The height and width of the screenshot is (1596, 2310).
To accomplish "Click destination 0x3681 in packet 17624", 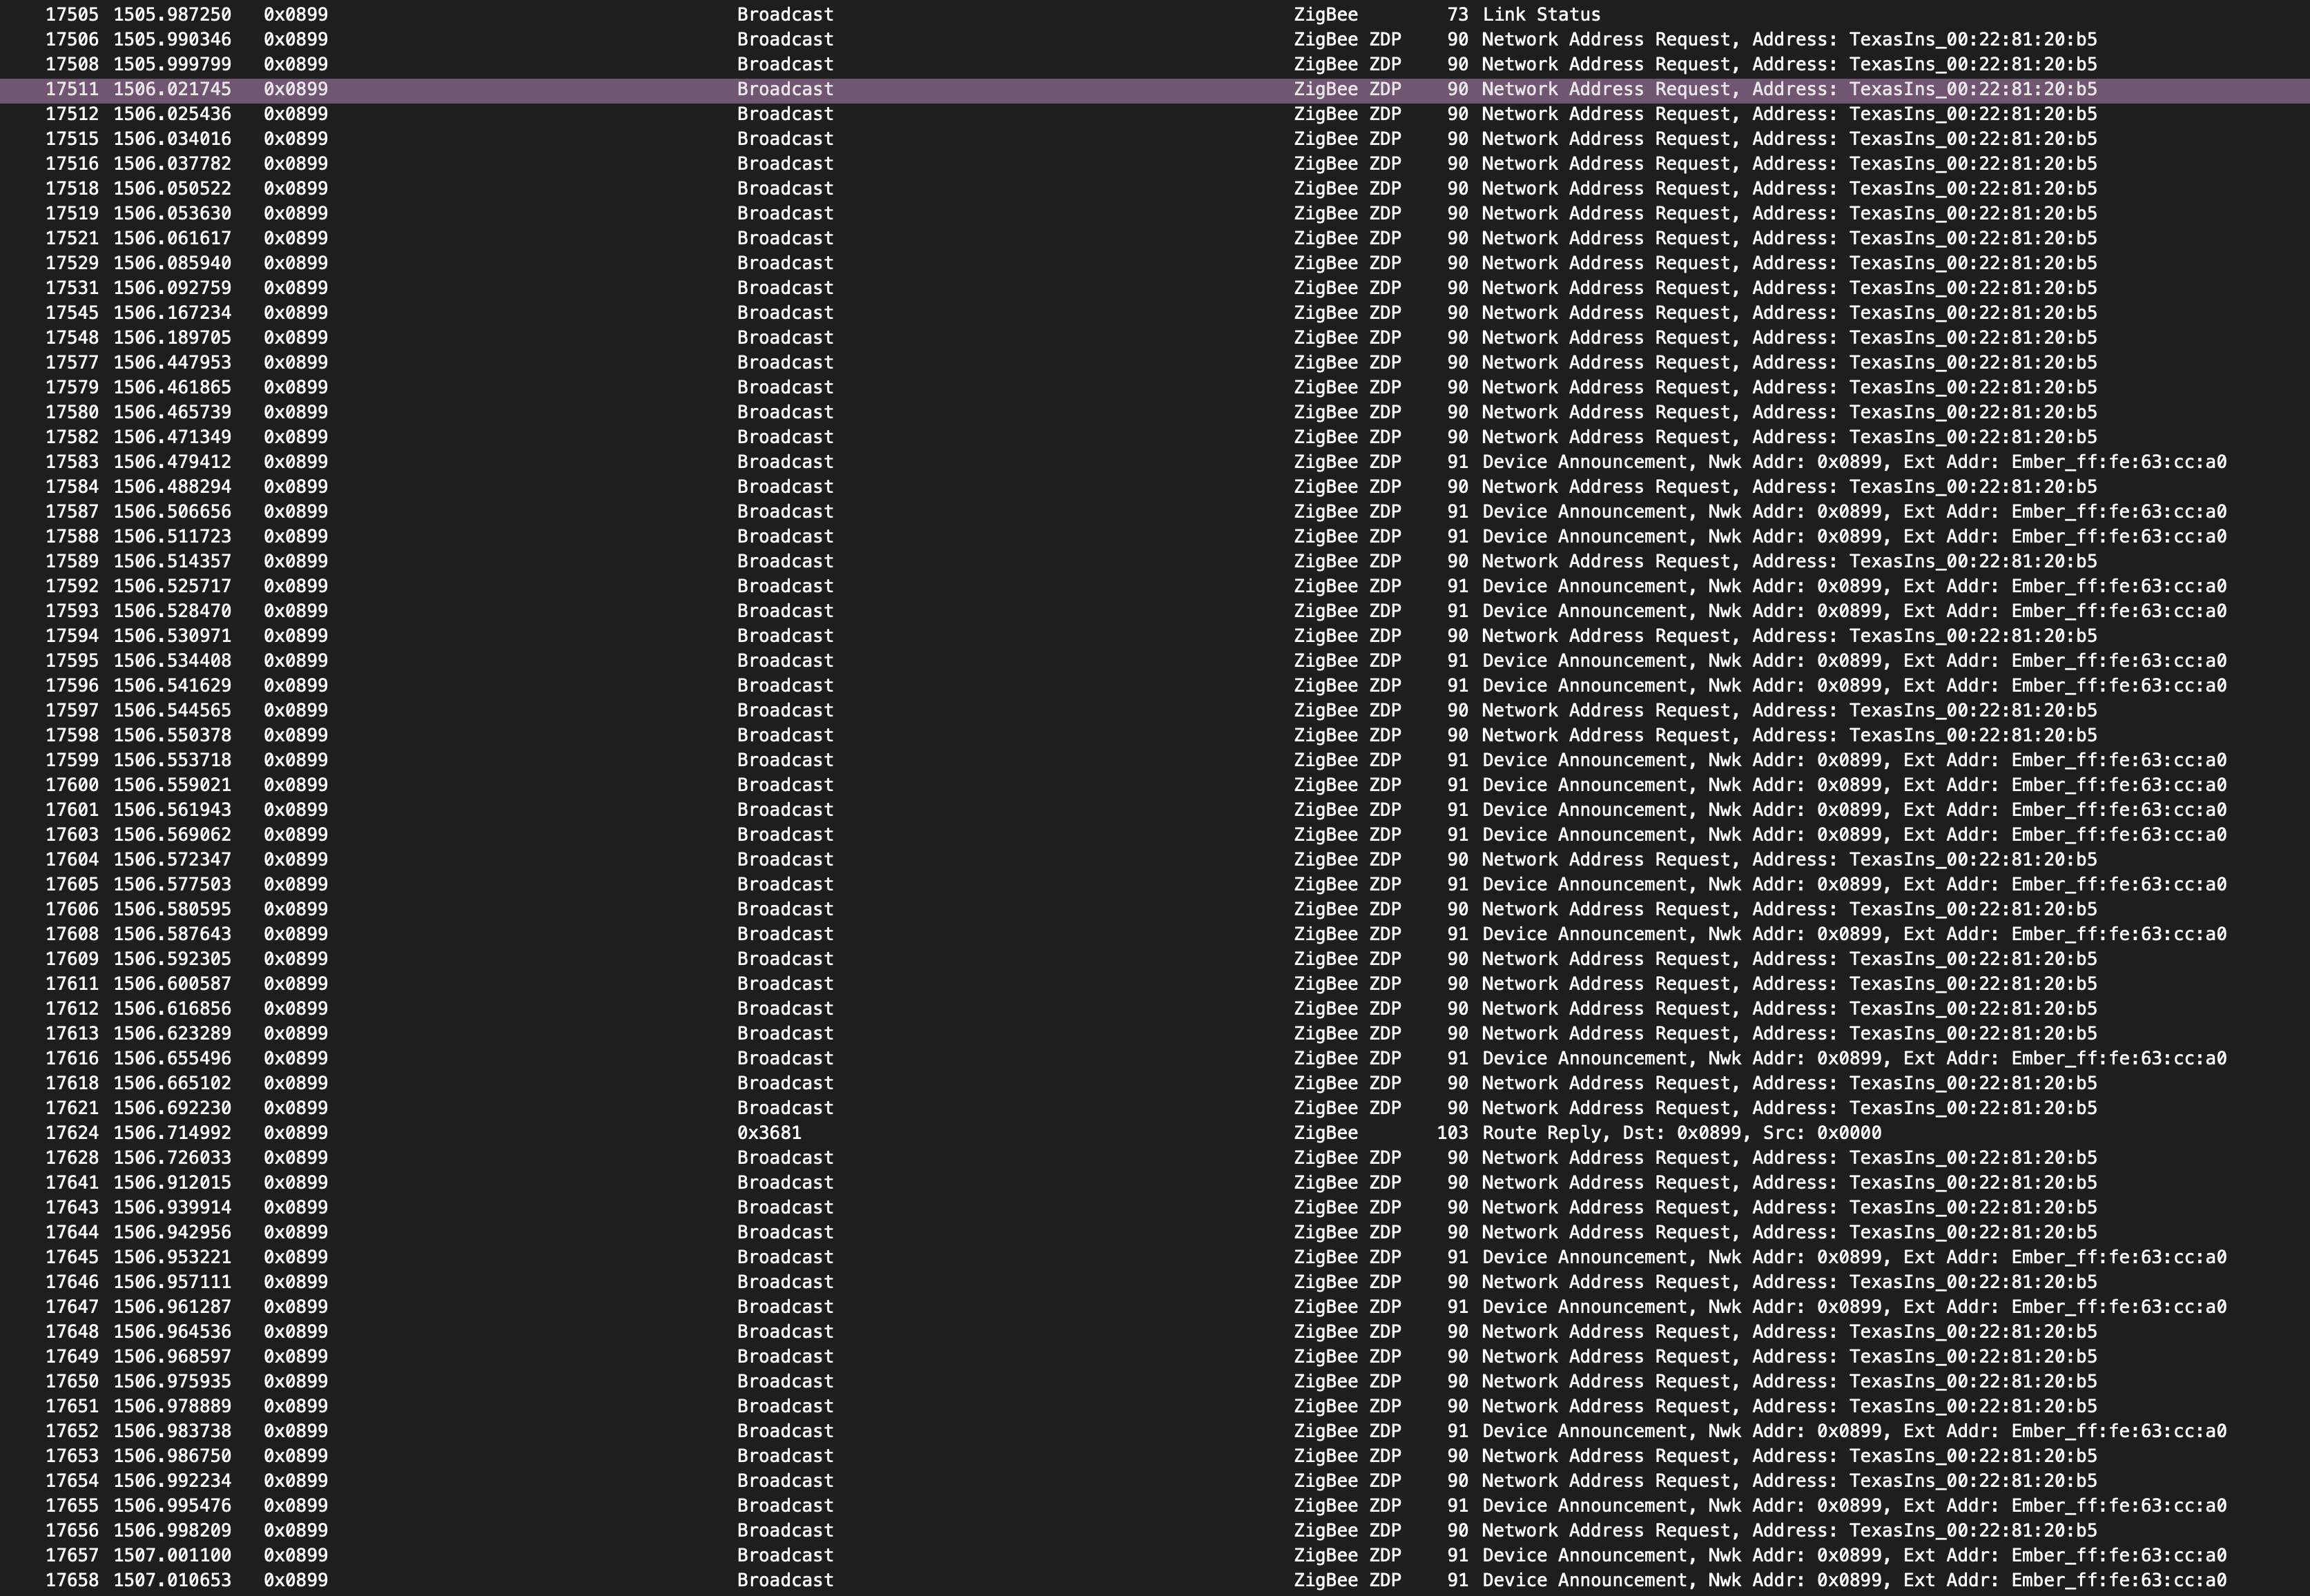I will [x=768, y=1133].
